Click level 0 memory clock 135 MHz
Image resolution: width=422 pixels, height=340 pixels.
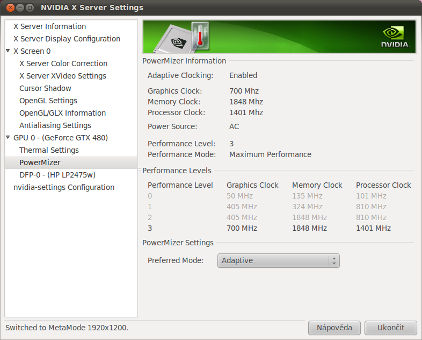click(307, 196)
